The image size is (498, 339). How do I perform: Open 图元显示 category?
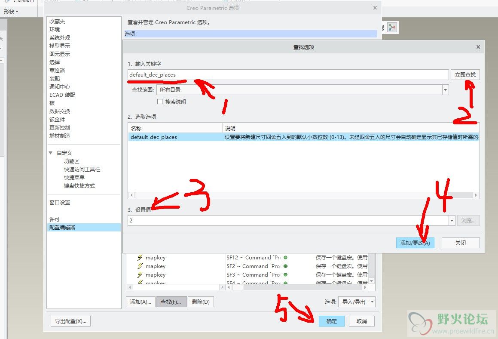point(60,54)
